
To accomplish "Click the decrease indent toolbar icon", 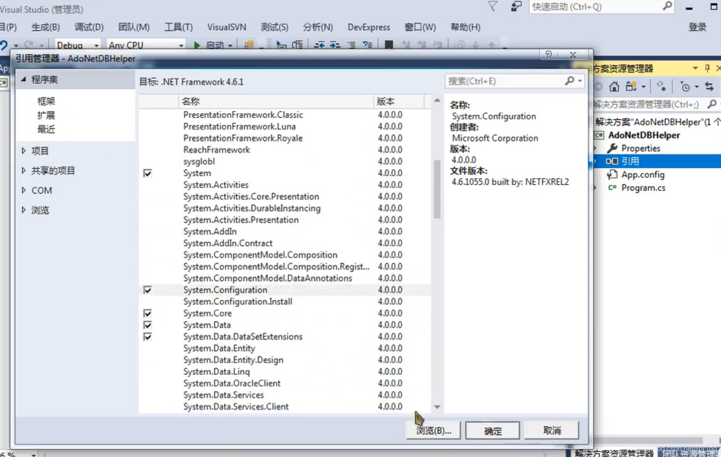I will [x=319, y=45].
